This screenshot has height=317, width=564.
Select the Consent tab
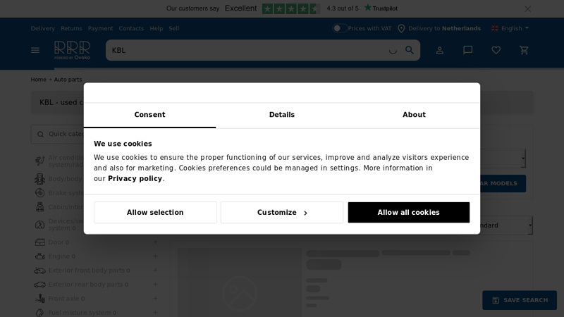pos(149,115)
